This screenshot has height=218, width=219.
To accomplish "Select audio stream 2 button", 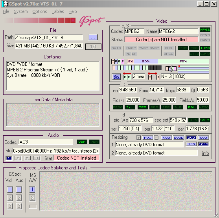I will click(18, 158).
